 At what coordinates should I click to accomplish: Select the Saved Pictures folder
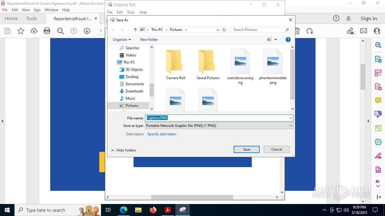pyautogui.click(x=208, y=65)
